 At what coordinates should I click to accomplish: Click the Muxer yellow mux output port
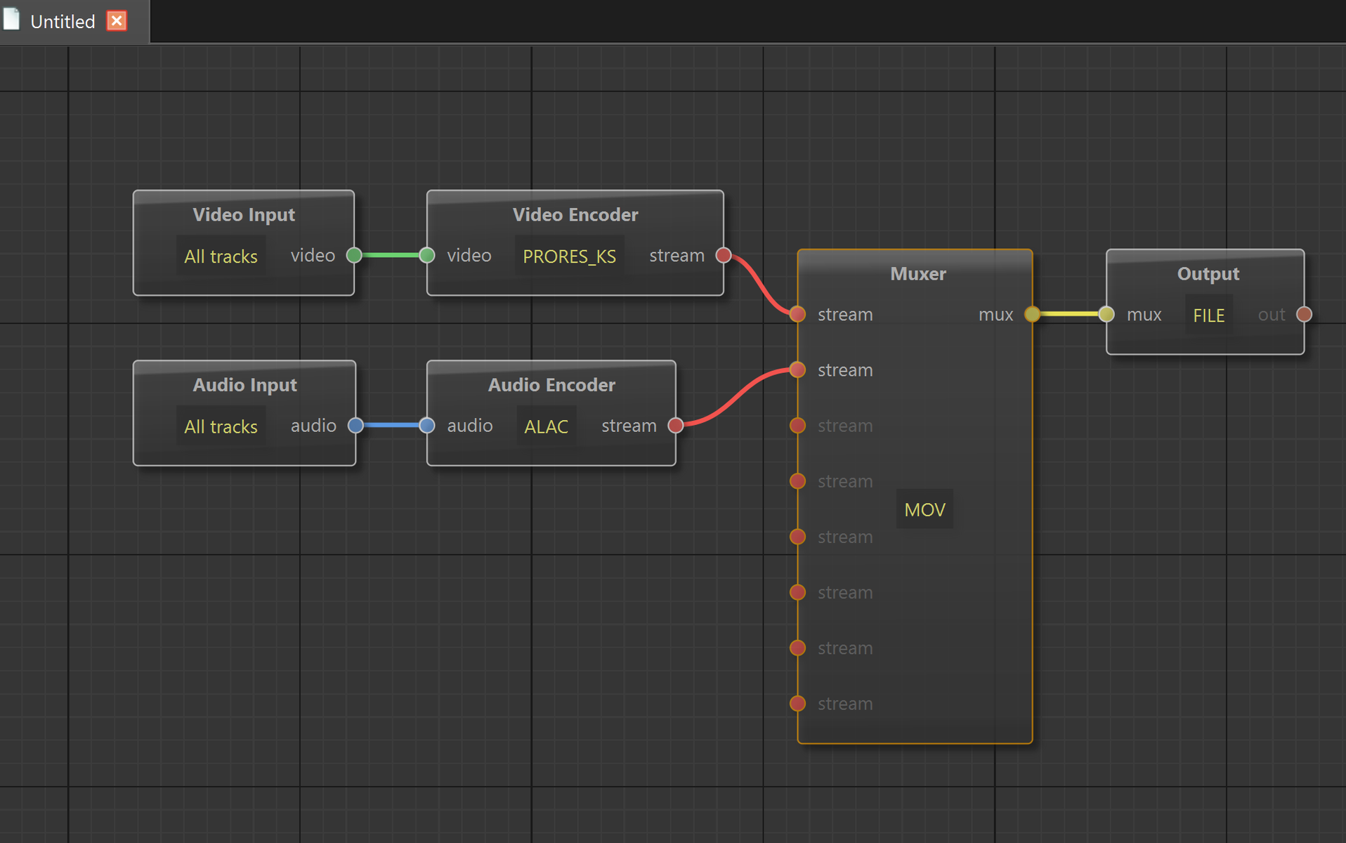click(x=1032, y=314)
